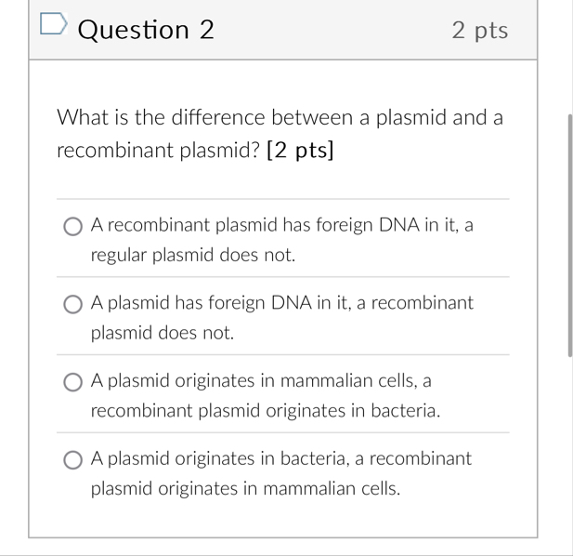
Task: Flag Question 2 using the bookmark icon
Action: click(x=54, y=24)
